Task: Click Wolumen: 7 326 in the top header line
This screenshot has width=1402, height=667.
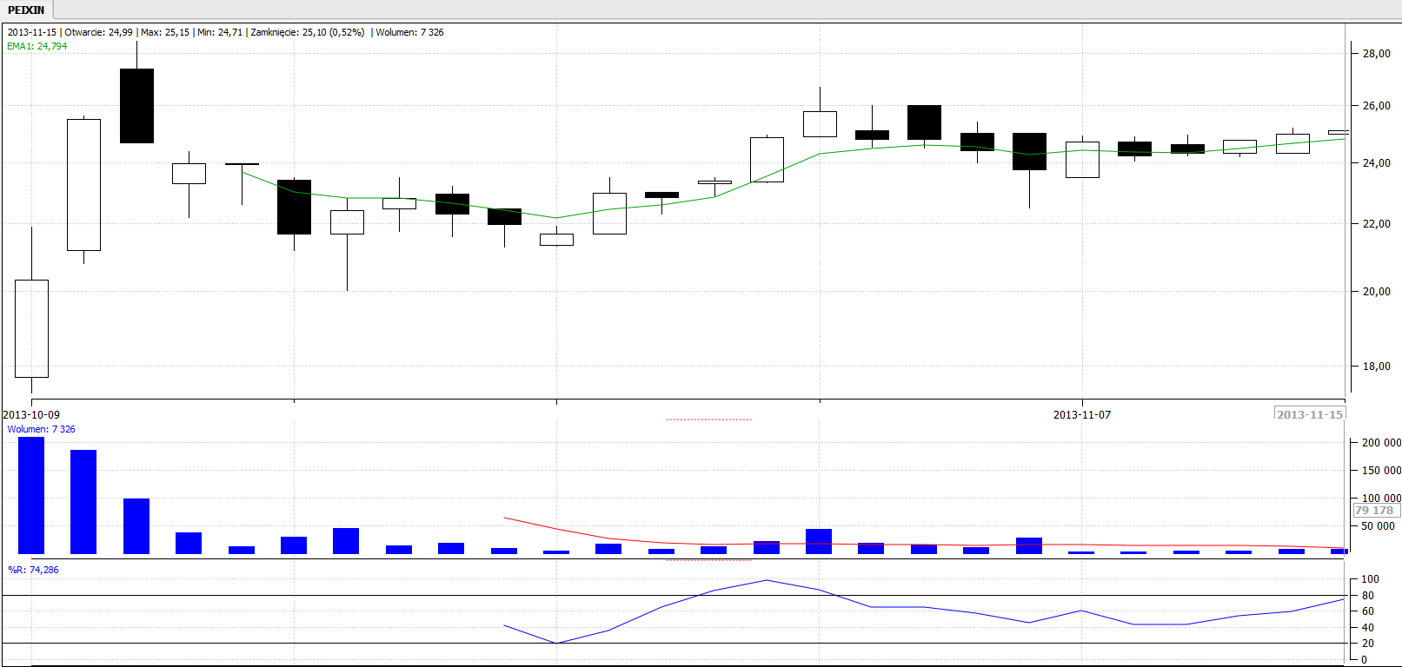Action: (x=409, y=32)
